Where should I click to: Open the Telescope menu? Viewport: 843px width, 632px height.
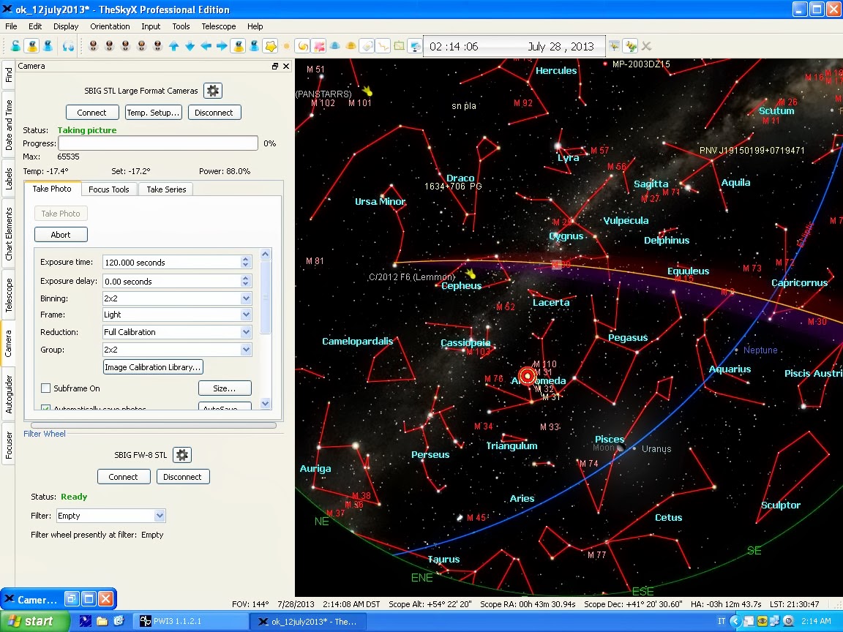click(218, 26)
